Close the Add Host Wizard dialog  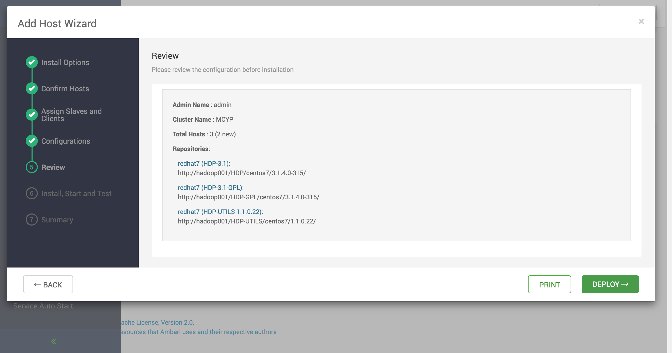tap(641, 22)
